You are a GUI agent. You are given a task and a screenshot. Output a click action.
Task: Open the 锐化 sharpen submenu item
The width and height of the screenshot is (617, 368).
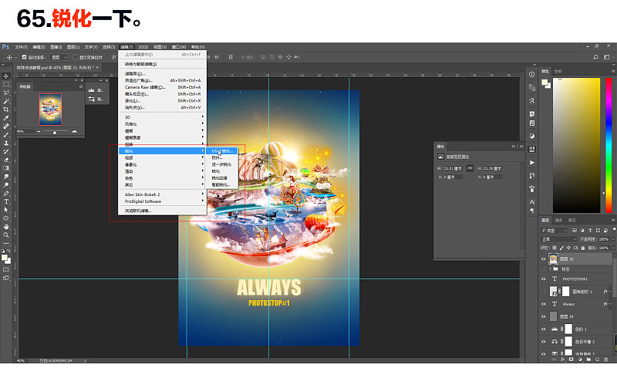162,150
